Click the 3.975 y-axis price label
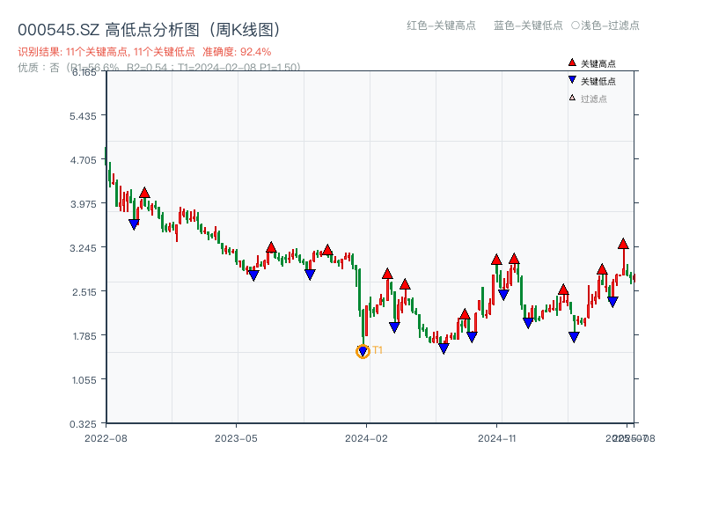Image resolution: width=704 pixels, height=528 pixels. coord(85,203)
